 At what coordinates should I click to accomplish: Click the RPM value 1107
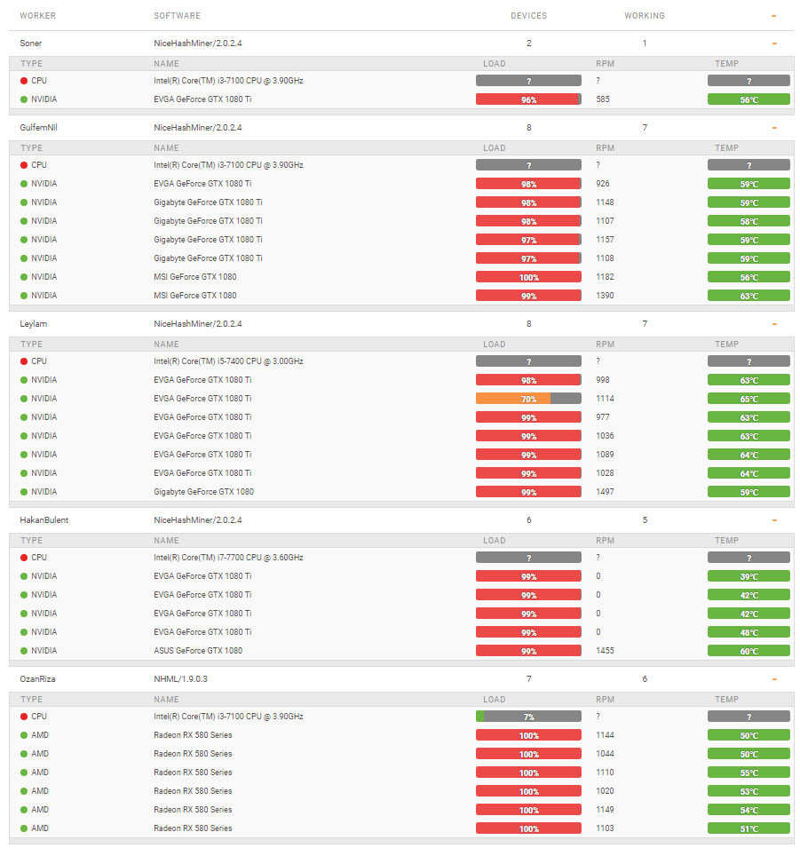click(x=605, y=221)
